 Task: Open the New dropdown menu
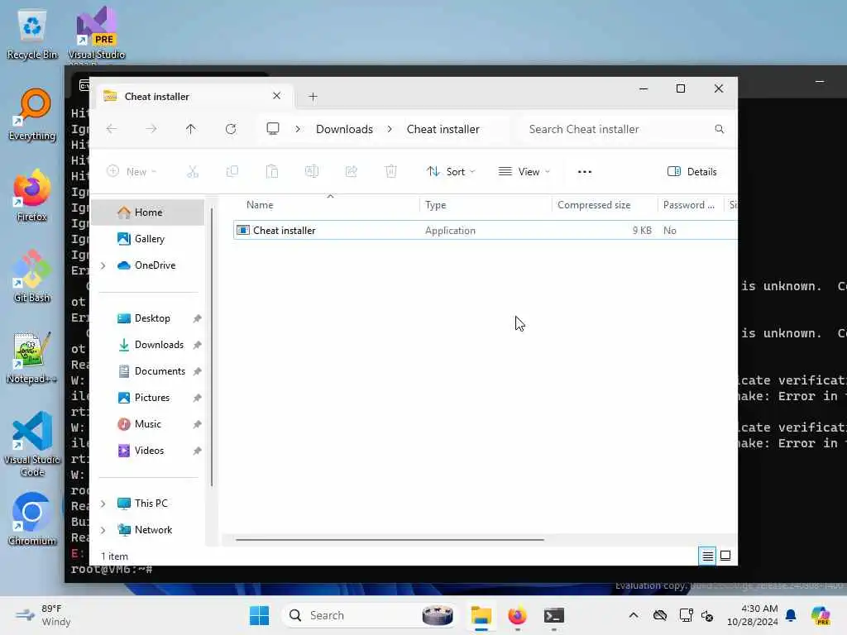(x=132, y=172)
